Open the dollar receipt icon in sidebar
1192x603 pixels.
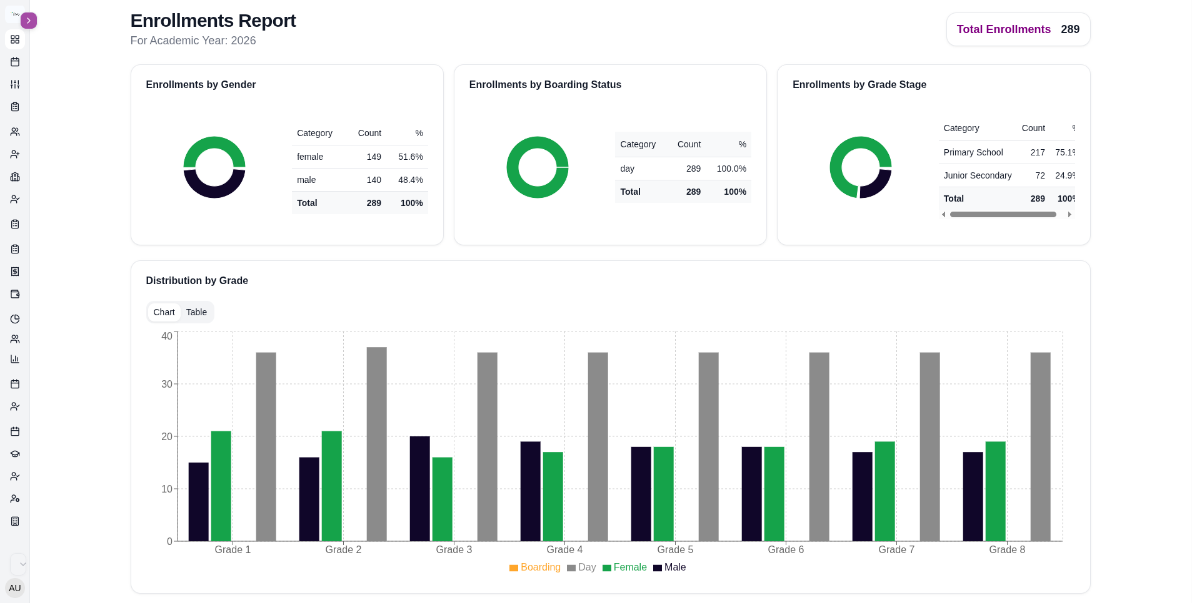coord(15,272)
